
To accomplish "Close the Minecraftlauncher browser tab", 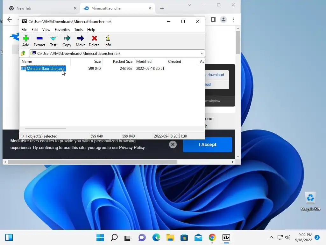I will tap(150, 8).
